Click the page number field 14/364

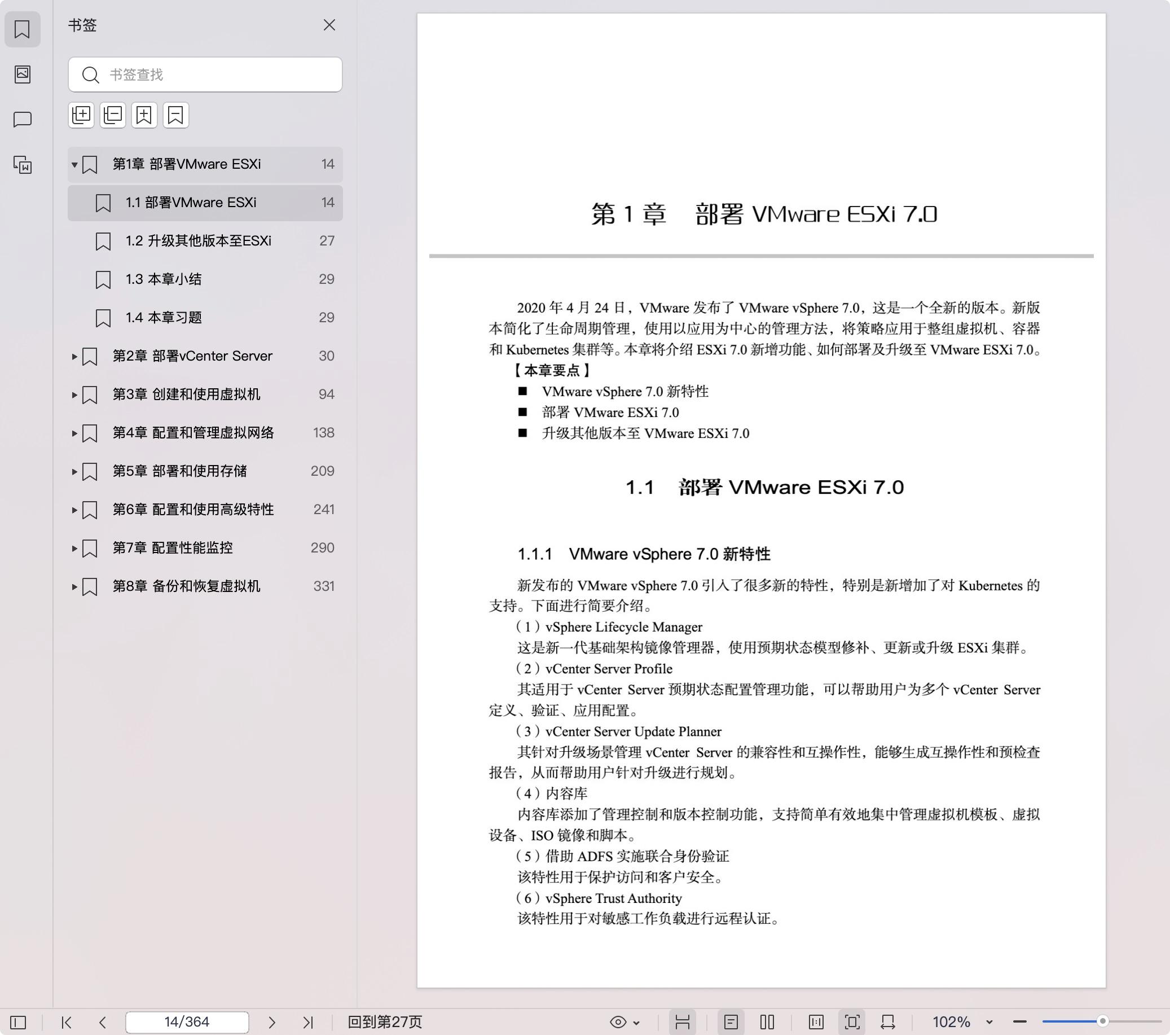coord(187,1022)
